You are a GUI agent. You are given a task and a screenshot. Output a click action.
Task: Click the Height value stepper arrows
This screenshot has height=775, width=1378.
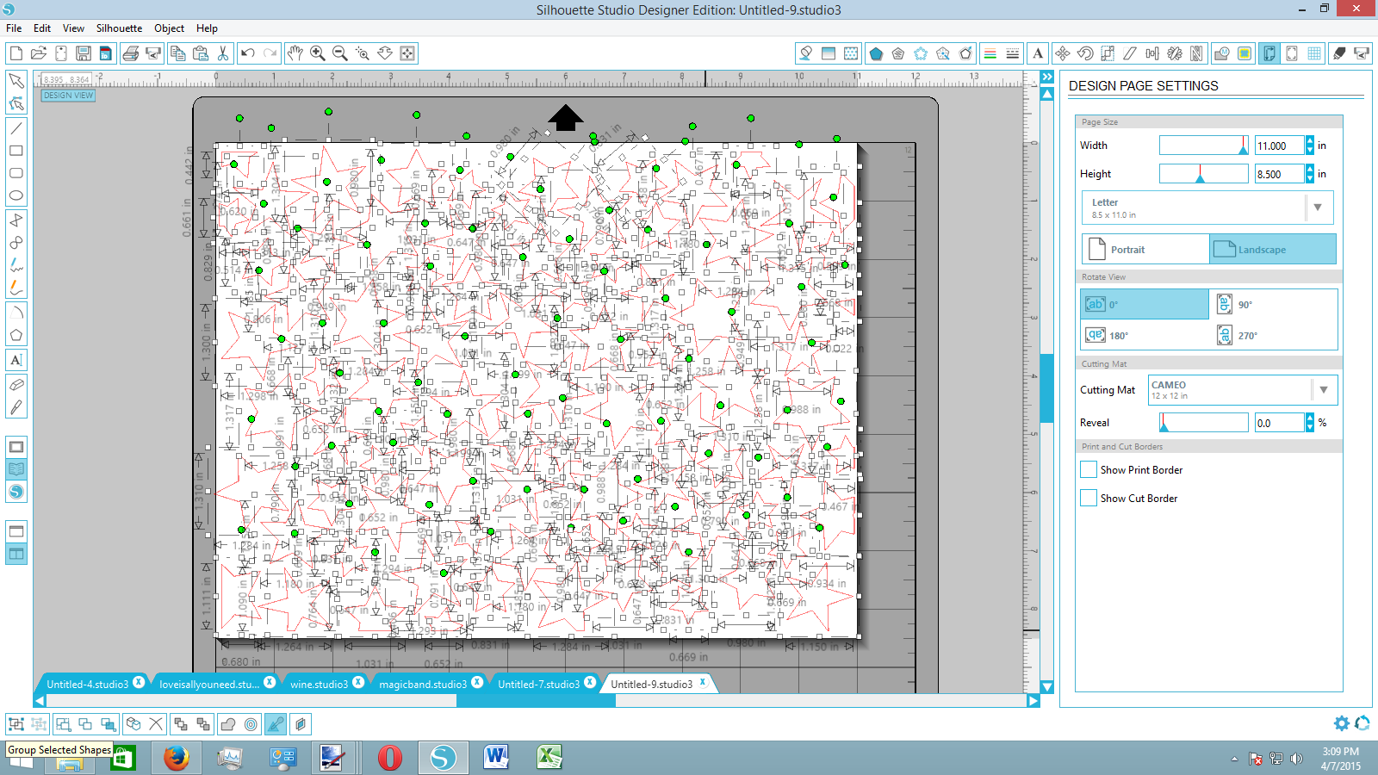coord(1310,174)
